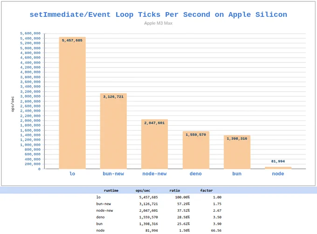This screenshot has height=234, width=317.
Task: Click the node x-axis label
Action: click(278, 174)
